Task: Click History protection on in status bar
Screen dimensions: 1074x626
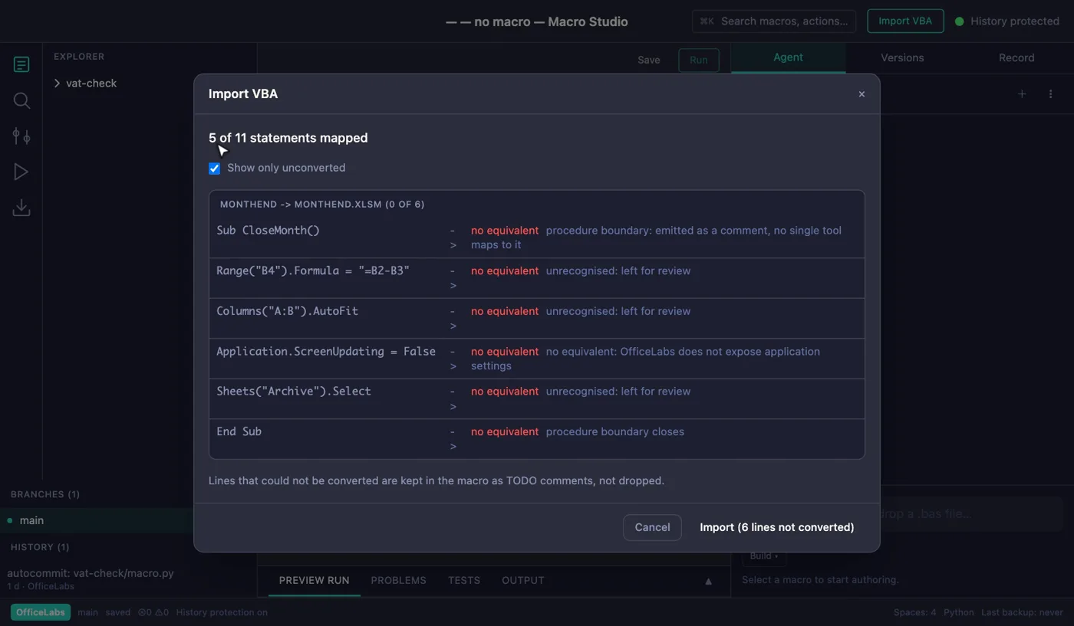Action: point(222,612)
